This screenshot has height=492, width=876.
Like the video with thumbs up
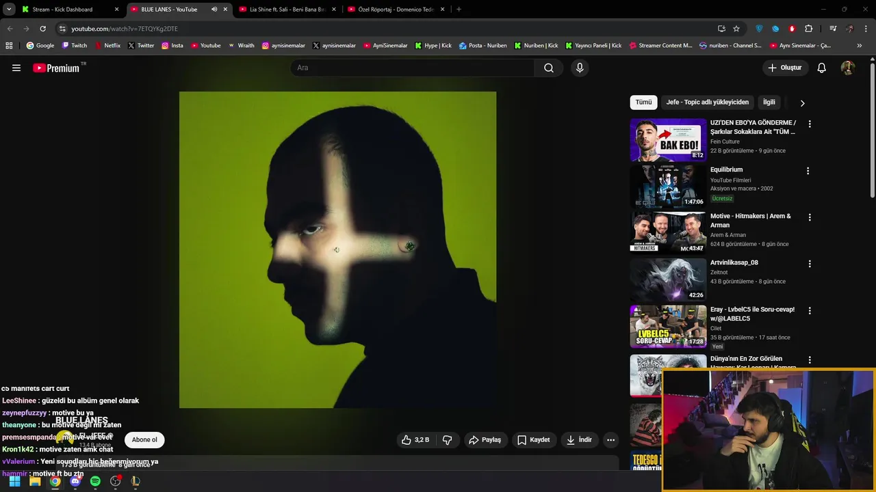[x=416, y=440]
